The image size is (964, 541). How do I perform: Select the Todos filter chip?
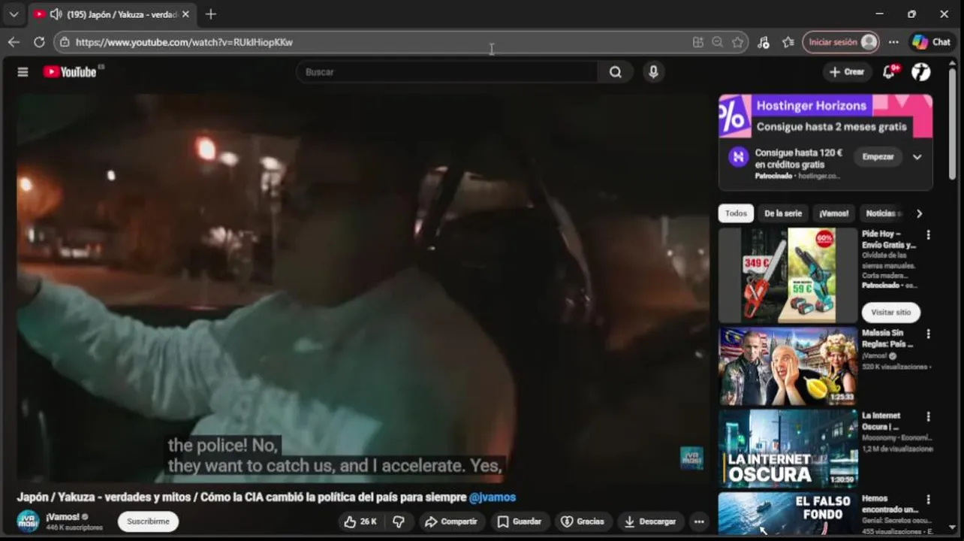736,213
